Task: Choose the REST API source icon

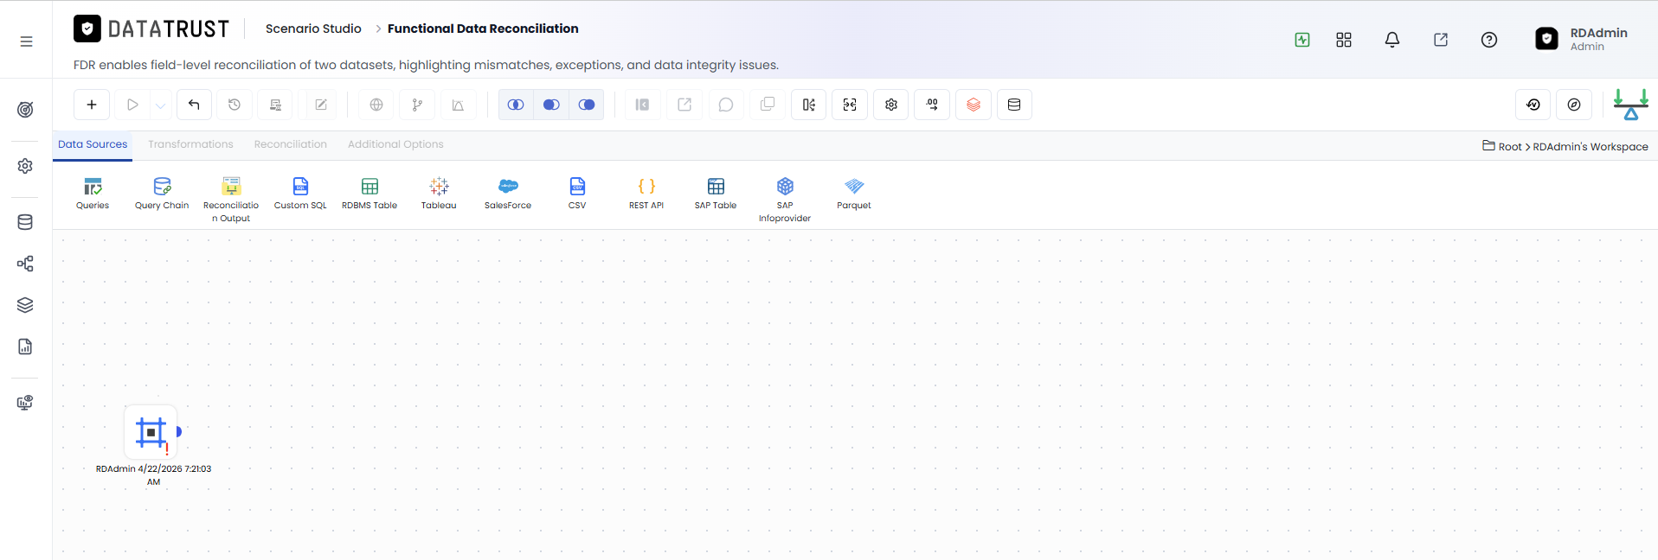Action: [x=646, y=186]
